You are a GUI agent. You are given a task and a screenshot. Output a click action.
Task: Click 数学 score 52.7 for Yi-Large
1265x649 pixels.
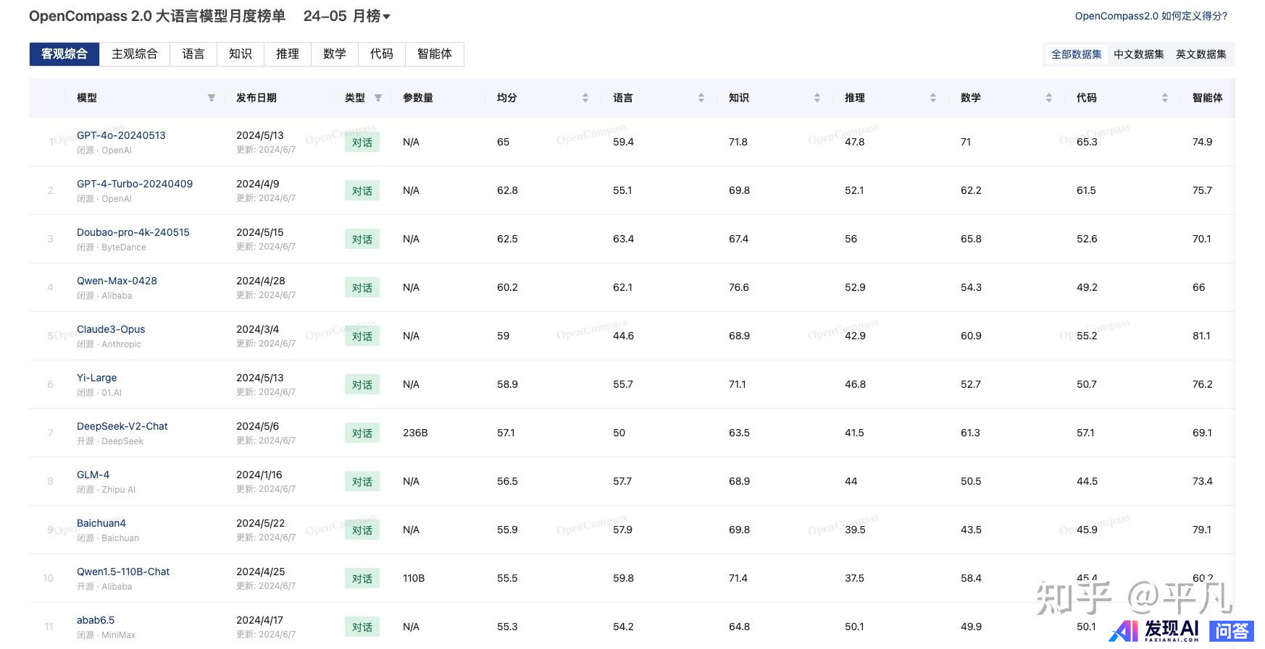[x=970, y=384]
